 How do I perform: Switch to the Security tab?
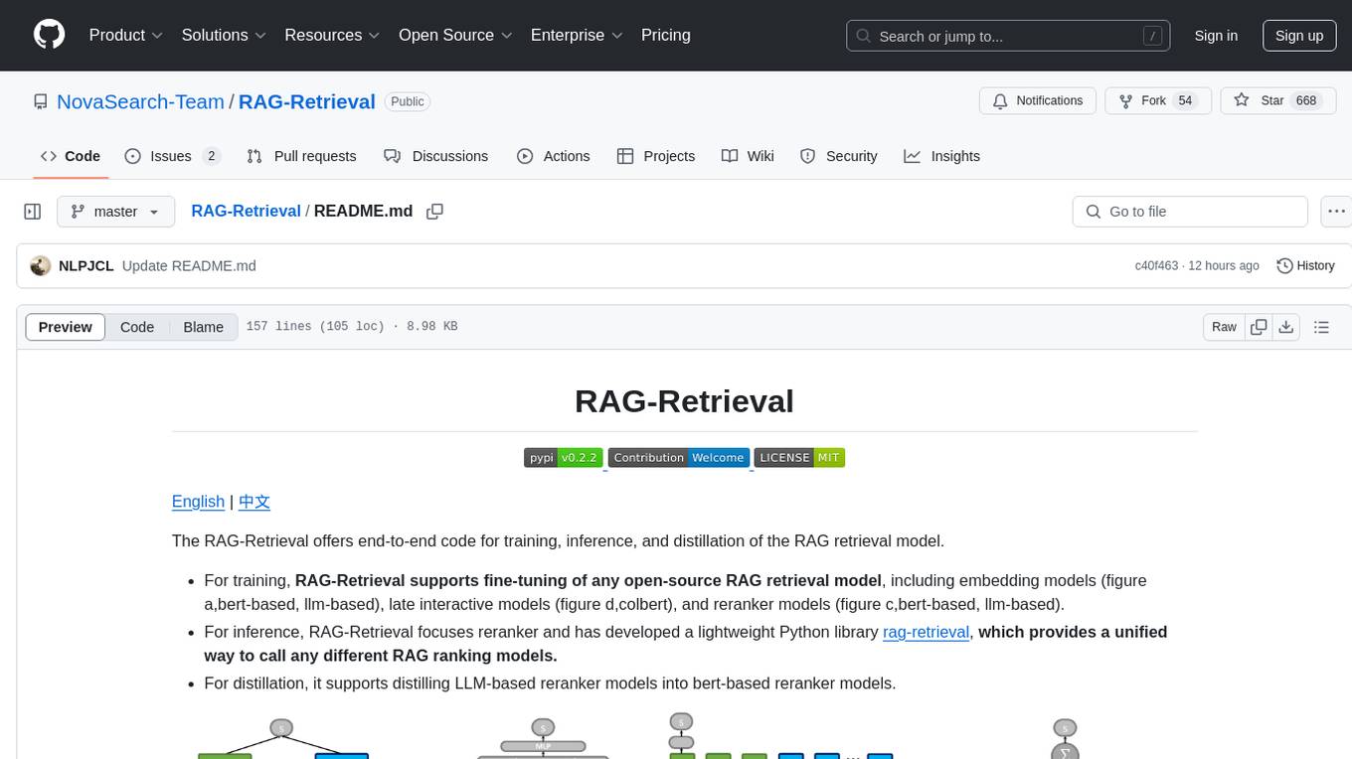pos(839,156)
